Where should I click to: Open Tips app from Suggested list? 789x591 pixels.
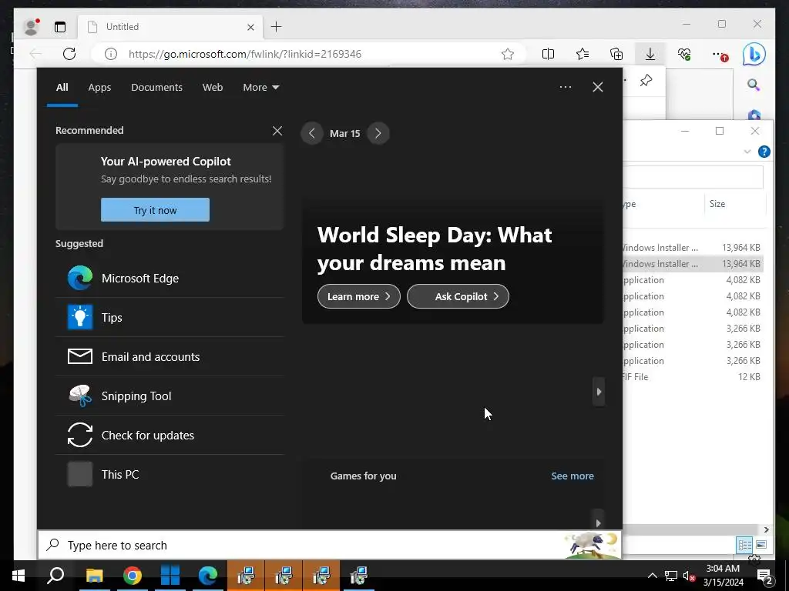[x=170, y=318]
